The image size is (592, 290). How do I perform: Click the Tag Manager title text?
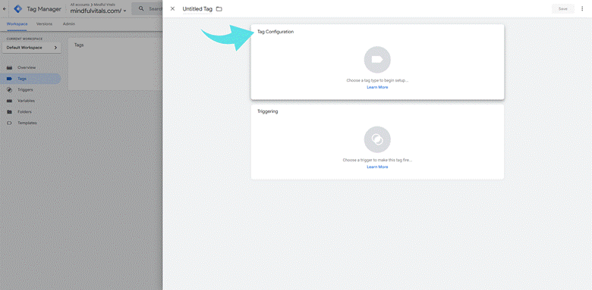click(x=44, y=8)
